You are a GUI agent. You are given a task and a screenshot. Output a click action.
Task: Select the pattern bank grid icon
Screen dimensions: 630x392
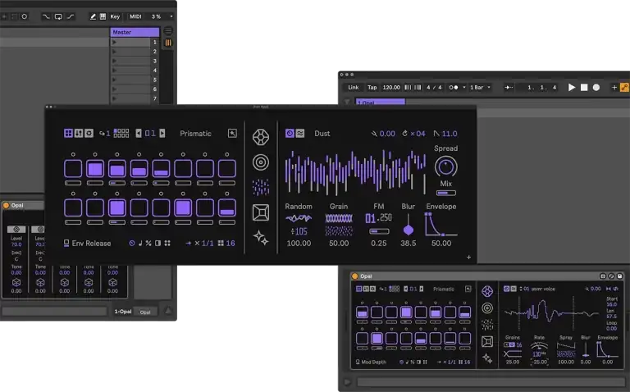click(x=121, y=133)
